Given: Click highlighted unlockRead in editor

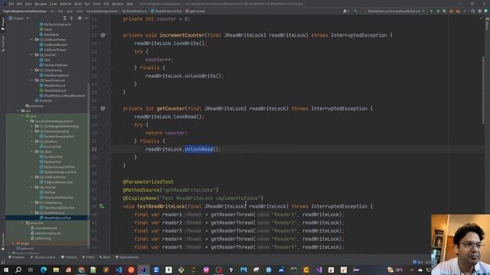Looking at the screenshot, I should (199, 150).
